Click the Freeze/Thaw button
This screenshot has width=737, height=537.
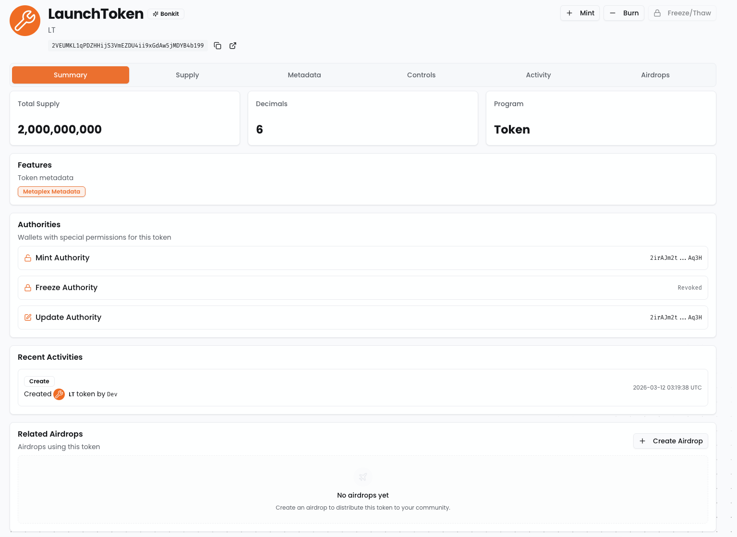[682, 13]
